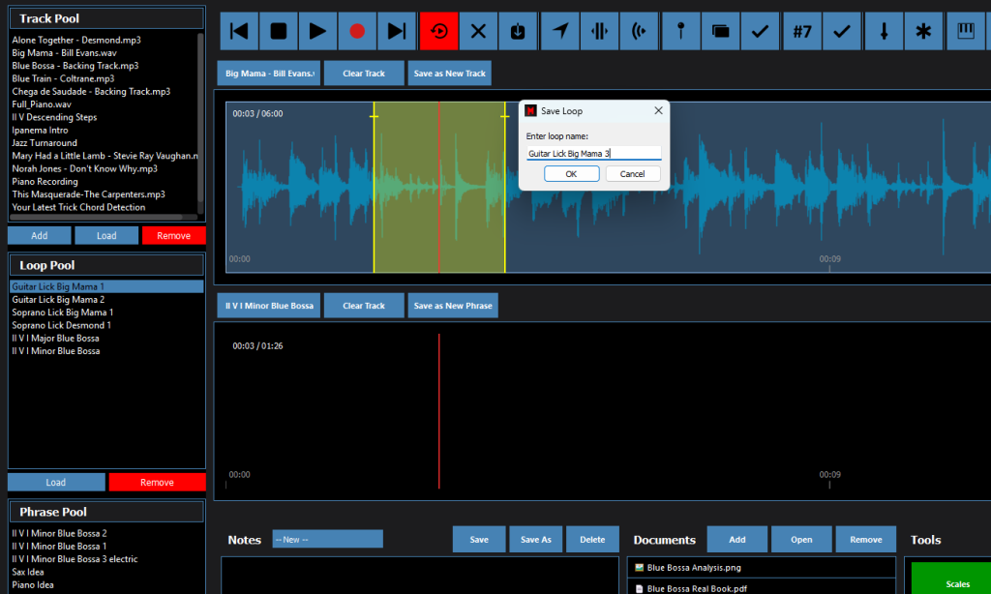Click the Save as New Phrase button
The width and height of the screenshot is (991, 594).
[x=453, y=306]
